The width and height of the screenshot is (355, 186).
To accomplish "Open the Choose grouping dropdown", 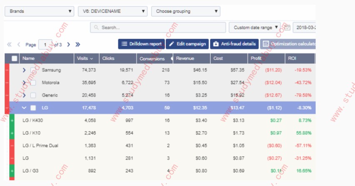I will [186, 11].
